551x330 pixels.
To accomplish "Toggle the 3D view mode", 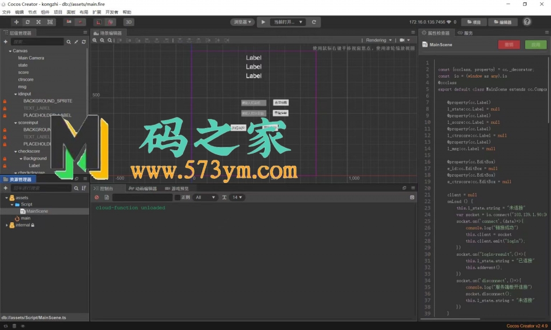I will 129,22.
